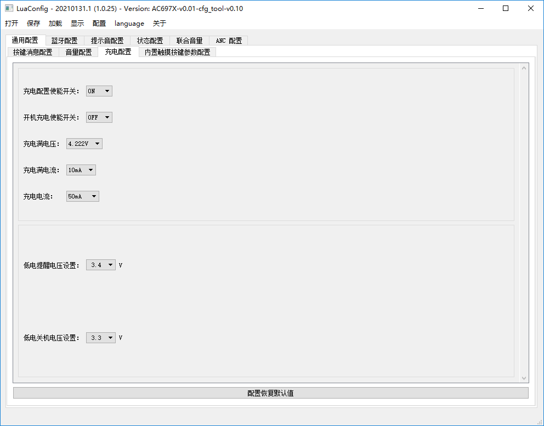This screenshot has width=544, height=426.
Task: Click the 充电电流 label
Action: tap(38, 197)
